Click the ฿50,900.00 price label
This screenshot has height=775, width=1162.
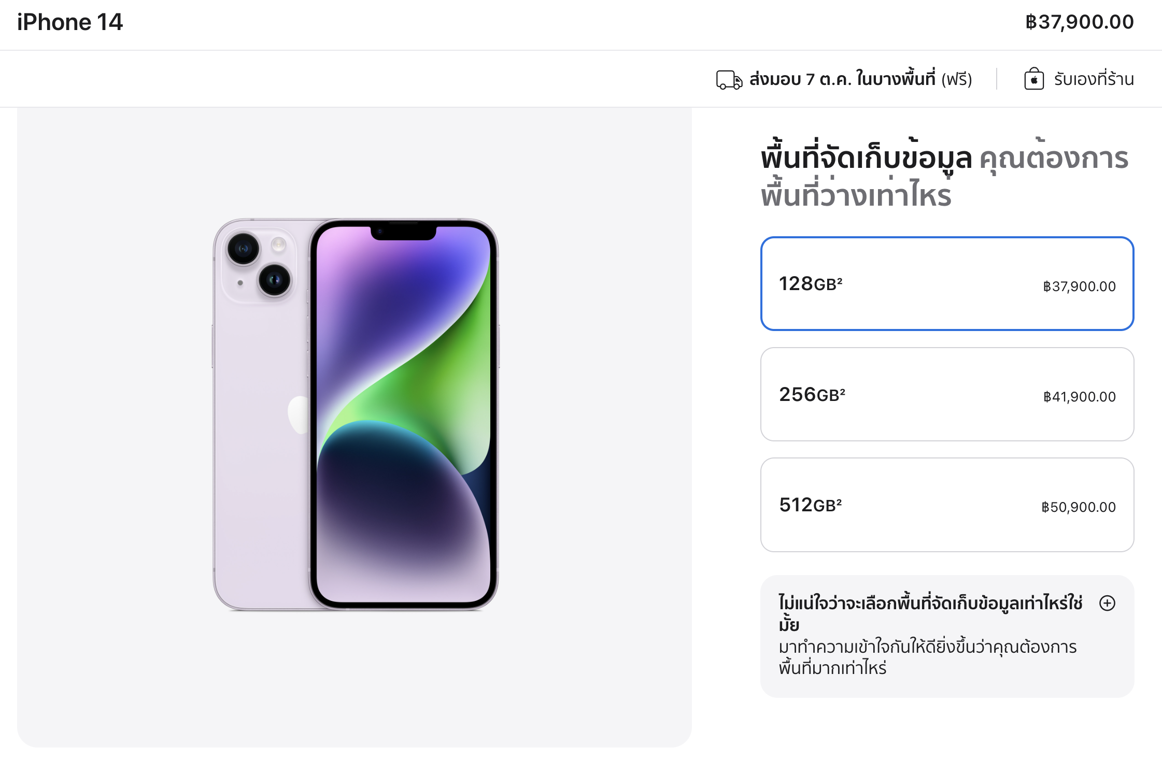point(1079,507)
